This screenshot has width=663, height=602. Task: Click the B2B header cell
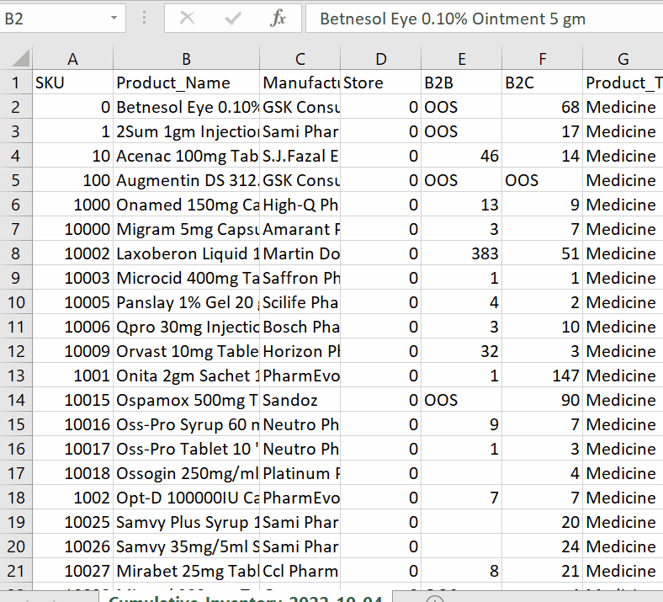461,83
